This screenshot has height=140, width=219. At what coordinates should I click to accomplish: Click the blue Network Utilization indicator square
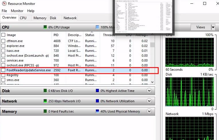97,101
